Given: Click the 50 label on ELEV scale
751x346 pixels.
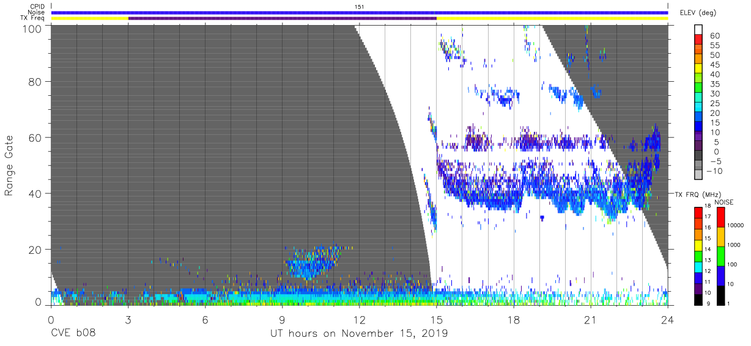Looking at the screenshot, I should point(714,56).
